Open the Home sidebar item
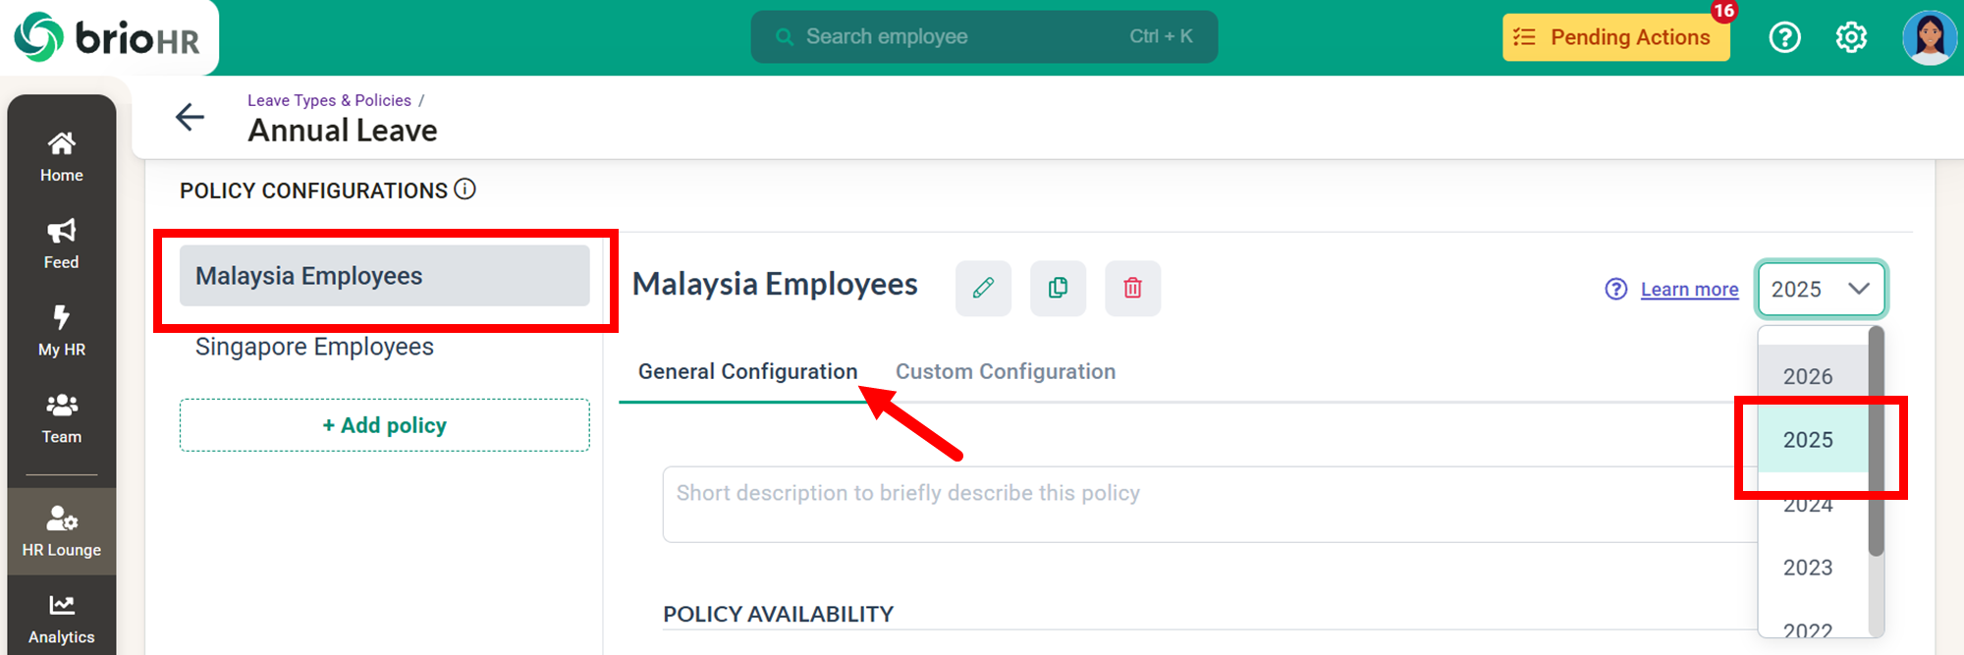This screenshot has width=1964, height=655. [x=61, y=156]
